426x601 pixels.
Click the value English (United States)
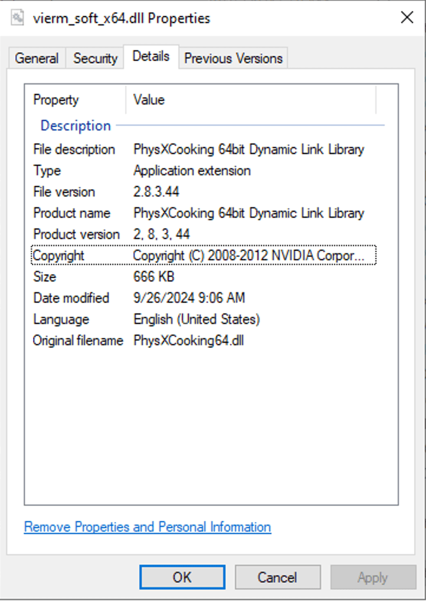pos(196,319)
